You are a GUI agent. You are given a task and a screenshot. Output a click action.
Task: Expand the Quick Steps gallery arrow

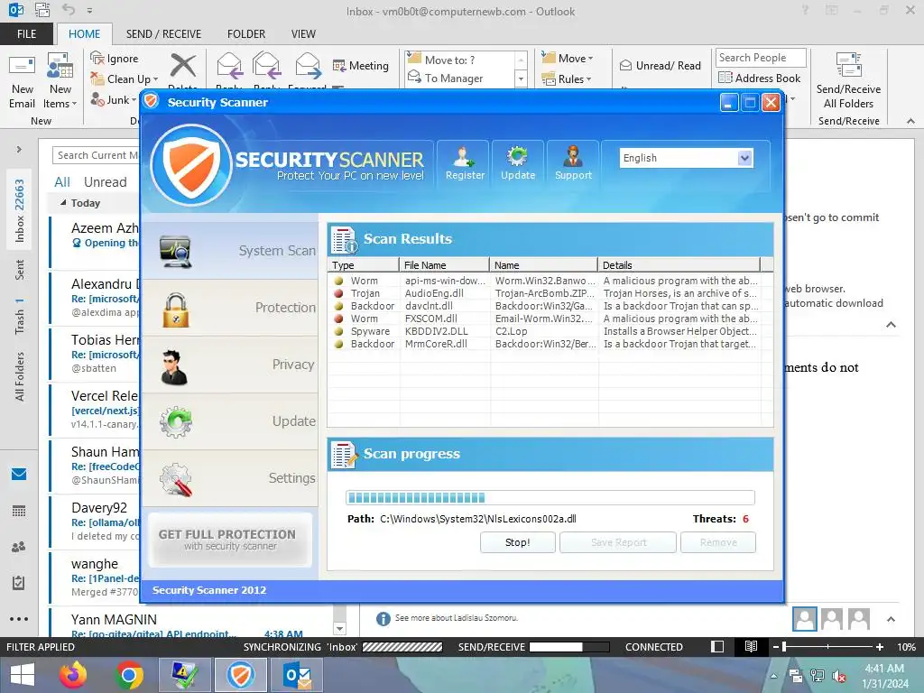point(521,78)
